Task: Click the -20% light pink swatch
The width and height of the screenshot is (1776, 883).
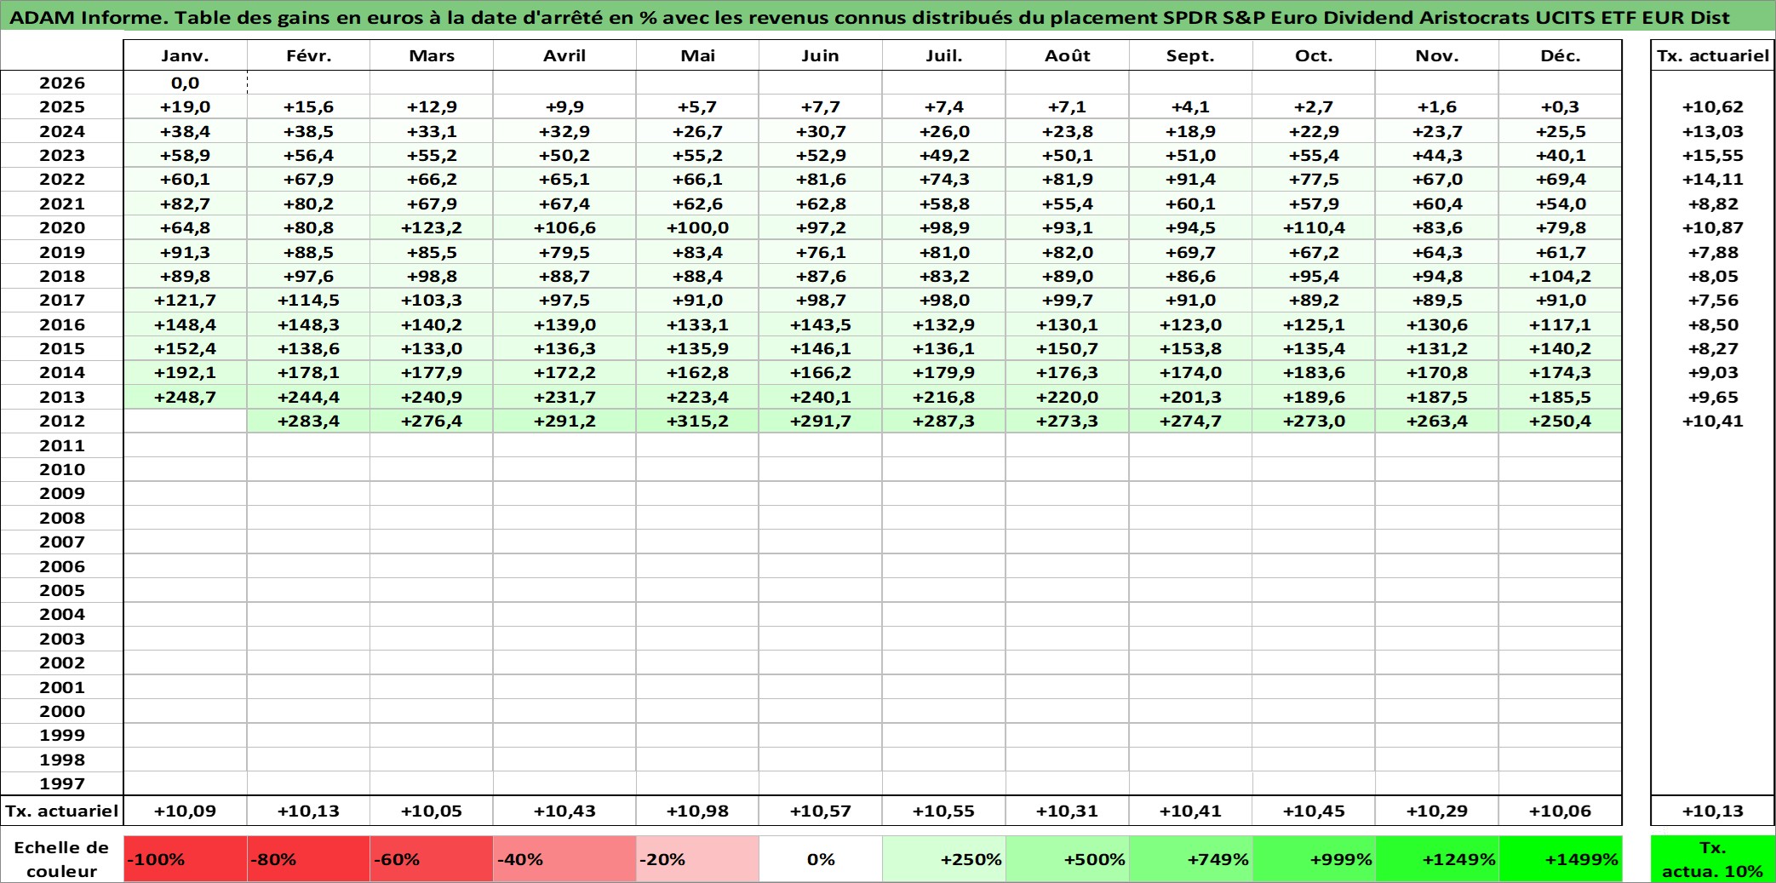Action: 697,859
